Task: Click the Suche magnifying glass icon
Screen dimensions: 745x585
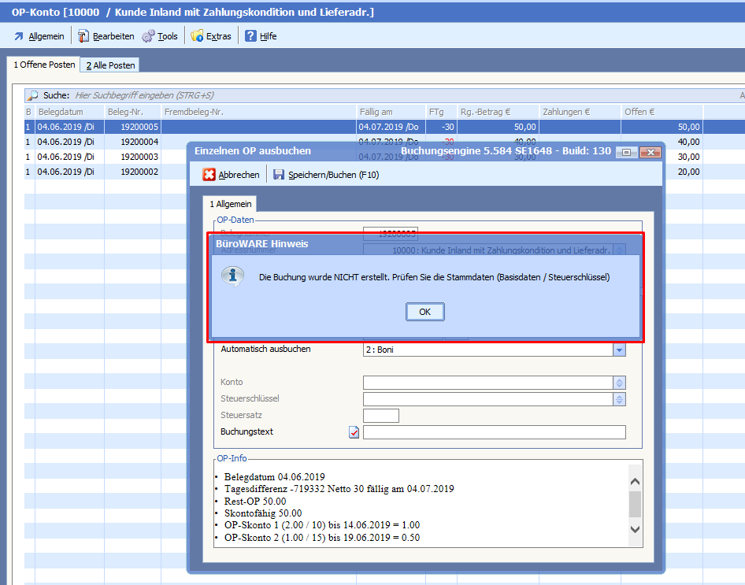Action: click(x=33, y=95)
